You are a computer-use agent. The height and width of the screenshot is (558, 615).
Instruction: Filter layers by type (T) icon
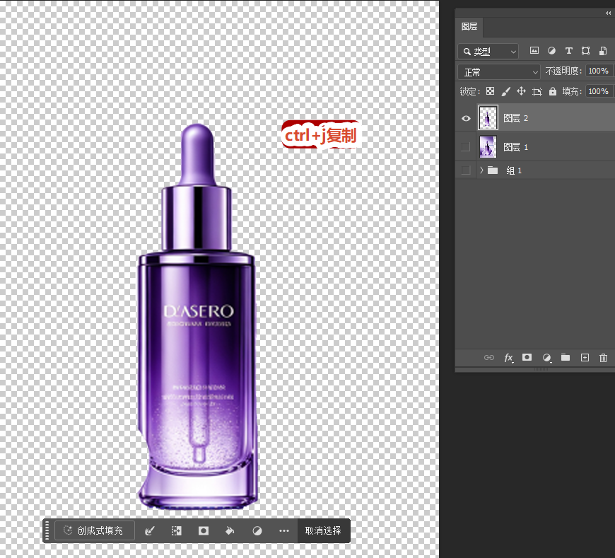pyautogui.click(x=569, y=51)
